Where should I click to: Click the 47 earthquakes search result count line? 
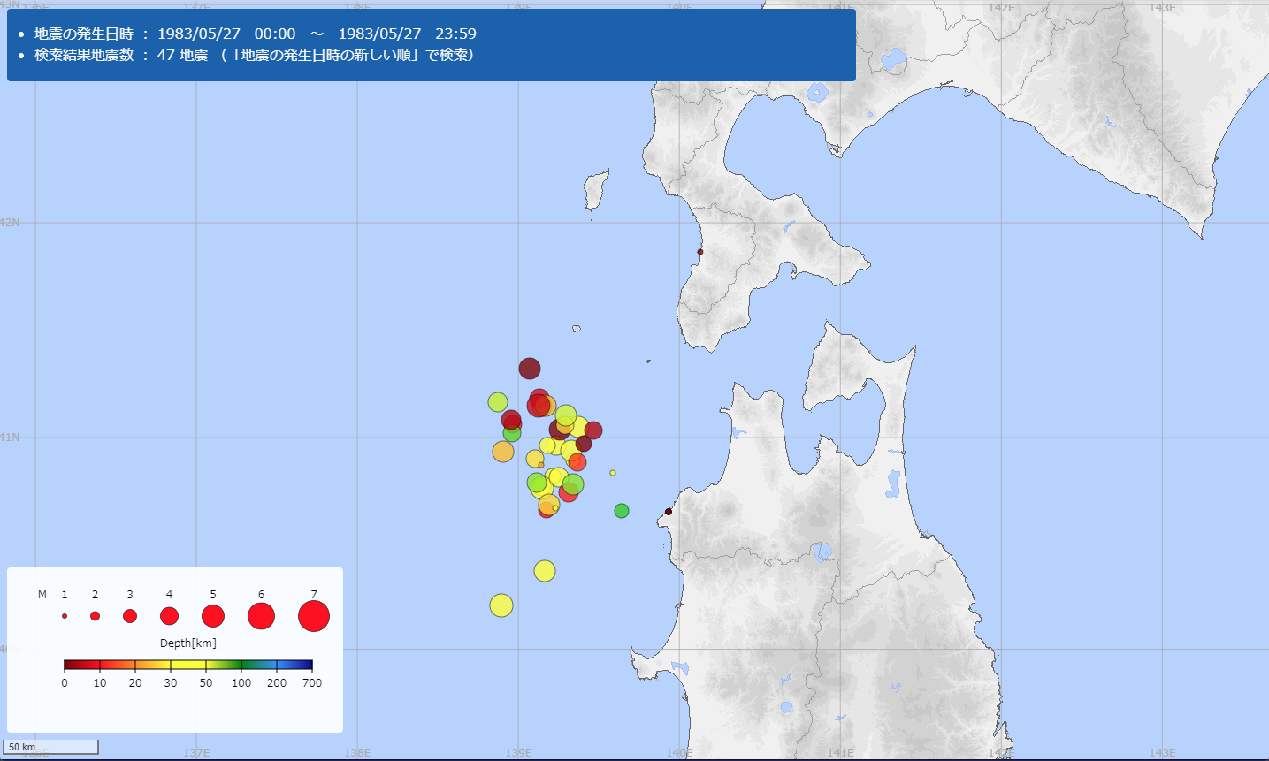[254, 55]
